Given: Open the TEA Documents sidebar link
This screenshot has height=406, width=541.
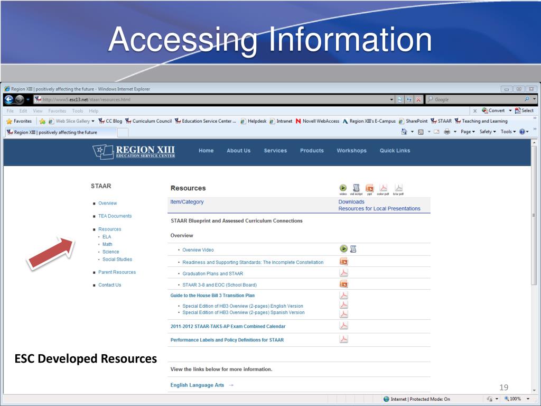Looking at the screenshot, I should pos(115,216).
